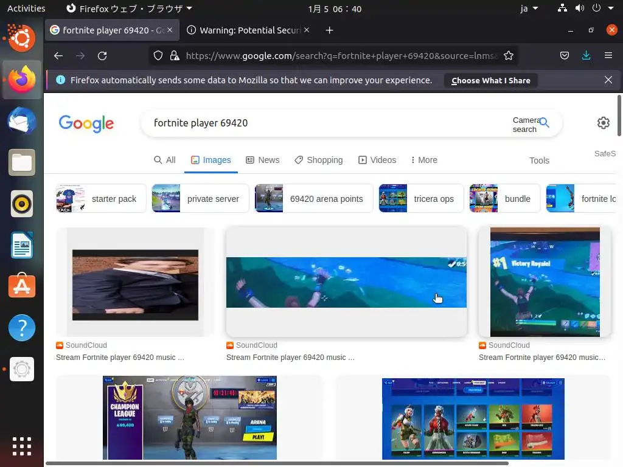The image size is (623, 467).
Task: Select the Images tab
Action: (x=211, y=160)
